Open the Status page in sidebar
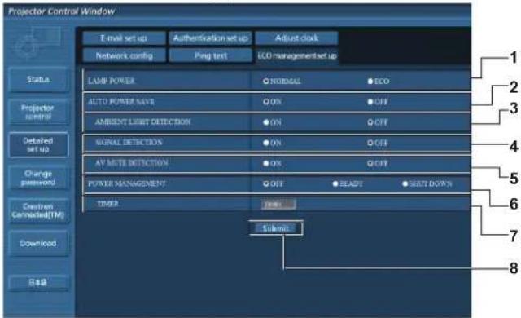 point(38,80)
